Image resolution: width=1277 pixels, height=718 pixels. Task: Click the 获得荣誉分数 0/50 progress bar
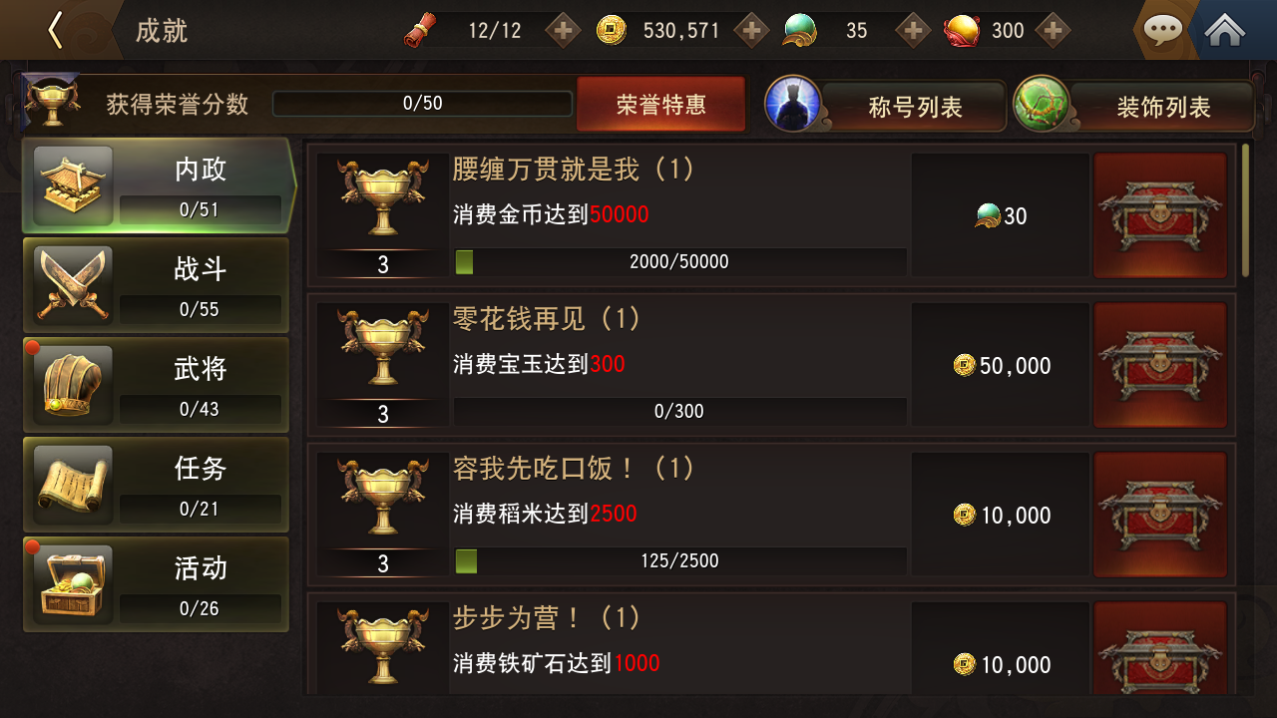tap(423, 104)
